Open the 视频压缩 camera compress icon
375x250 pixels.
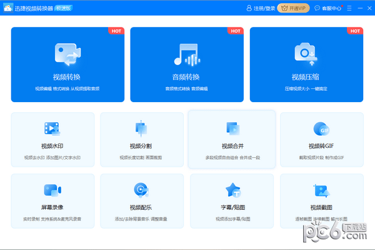306,54
